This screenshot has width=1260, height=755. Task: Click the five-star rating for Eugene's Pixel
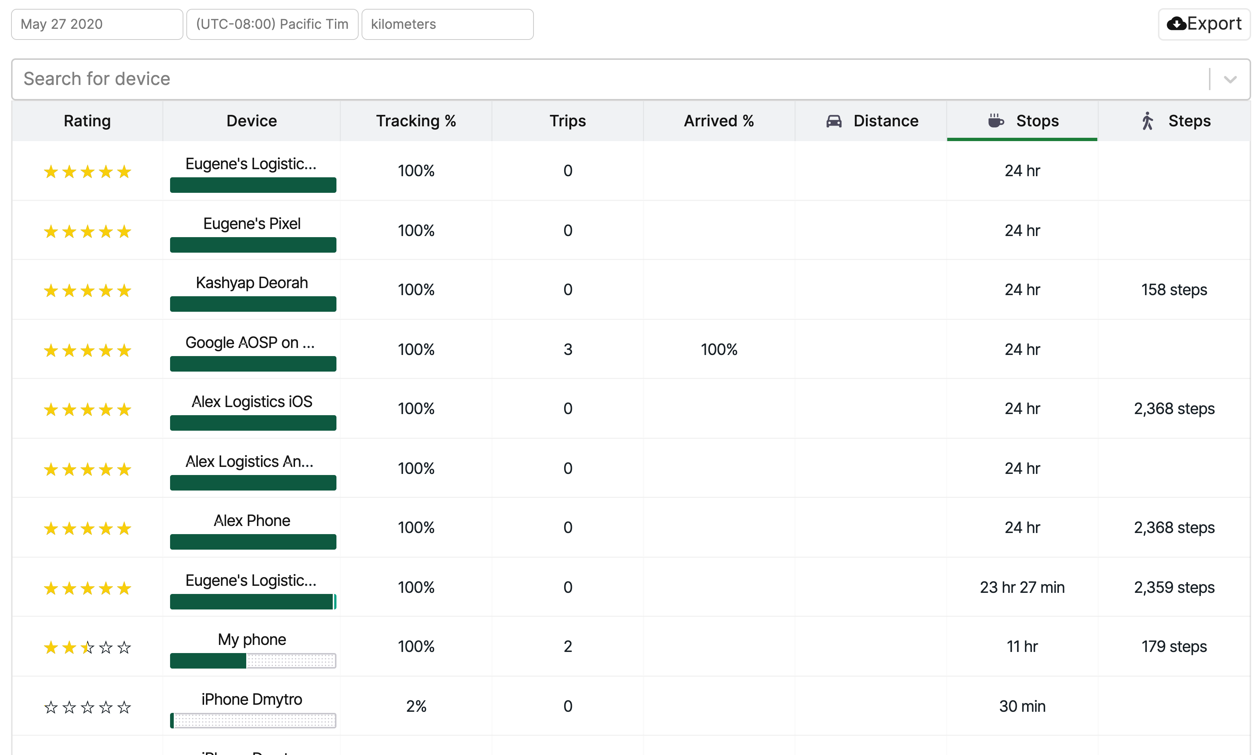click(87, 232)
